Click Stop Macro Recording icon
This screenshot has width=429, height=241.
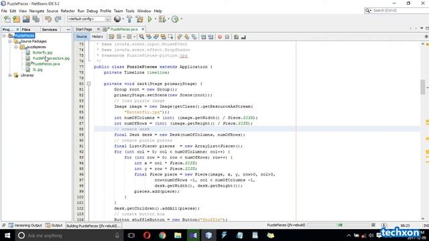click(227, 37)
